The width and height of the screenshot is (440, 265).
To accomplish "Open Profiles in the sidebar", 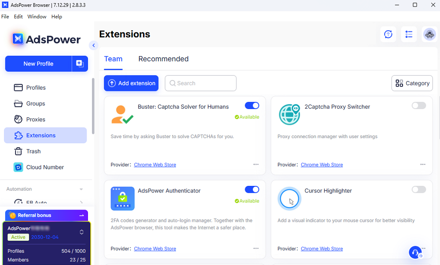I will (x=45, y=88).
